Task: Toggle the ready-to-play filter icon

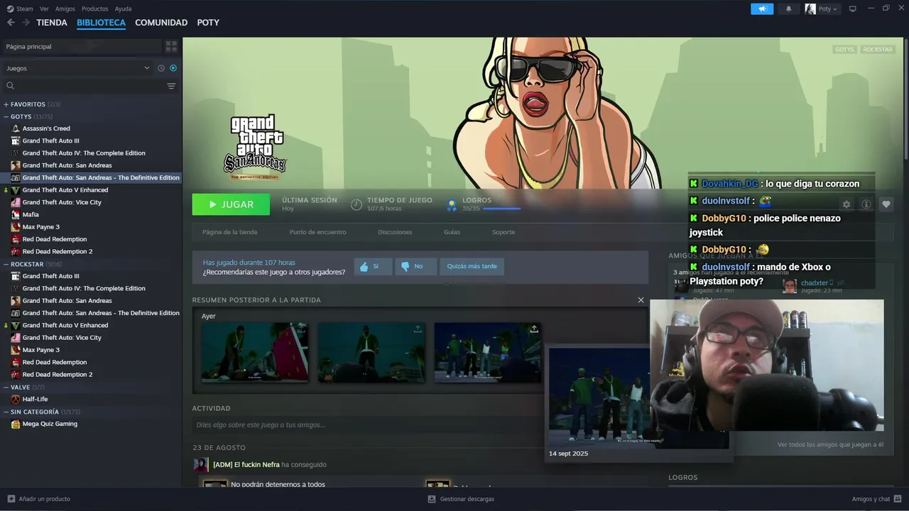Action: pyautogui.click(x=173, y=68)
